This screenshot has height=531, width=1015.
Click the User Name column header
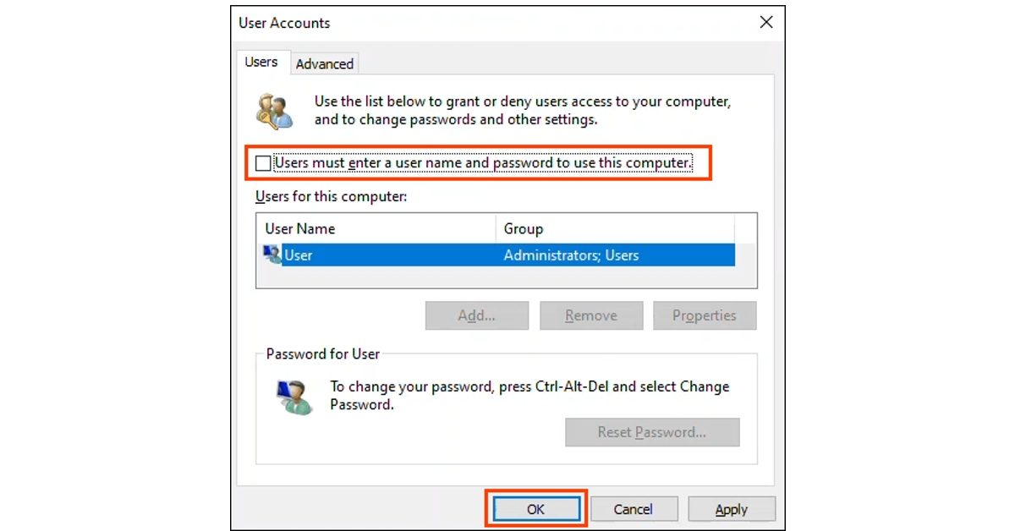pos(299,228)
